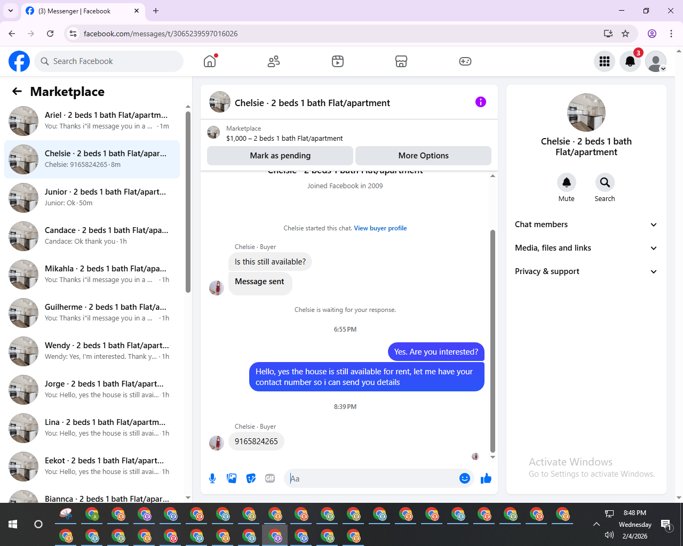Open Wendy's conversation in the list
Image resolution: width=683 pixels, height=546 pixels.
point(92,351)
